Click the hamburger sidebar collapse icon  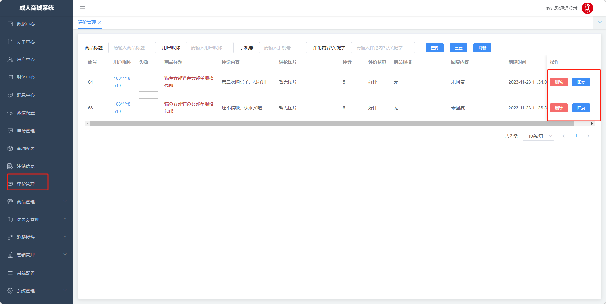pyautogui.click(x=83, y=8)
